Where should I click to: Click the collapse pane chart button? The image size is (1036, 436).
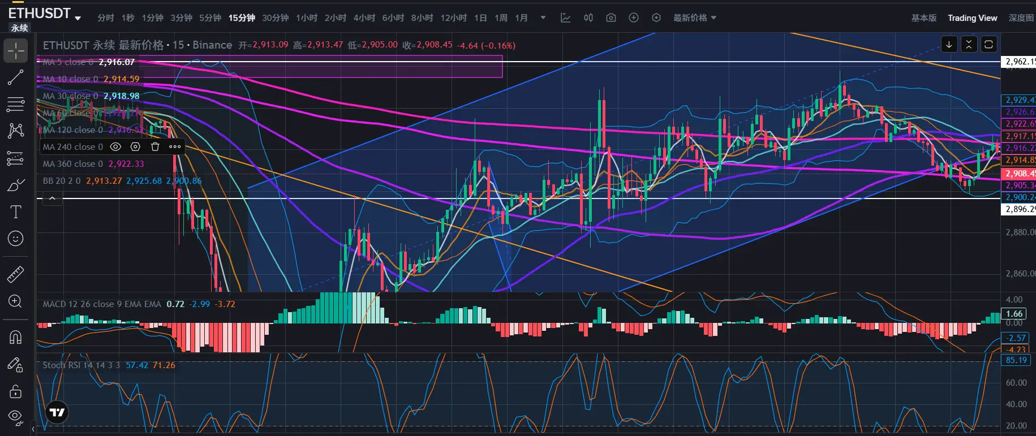(969, 44)
